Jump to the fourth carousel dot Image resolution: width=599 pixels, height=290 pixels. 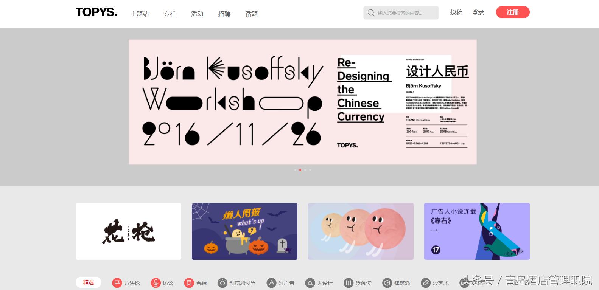(x=310, y=170)
